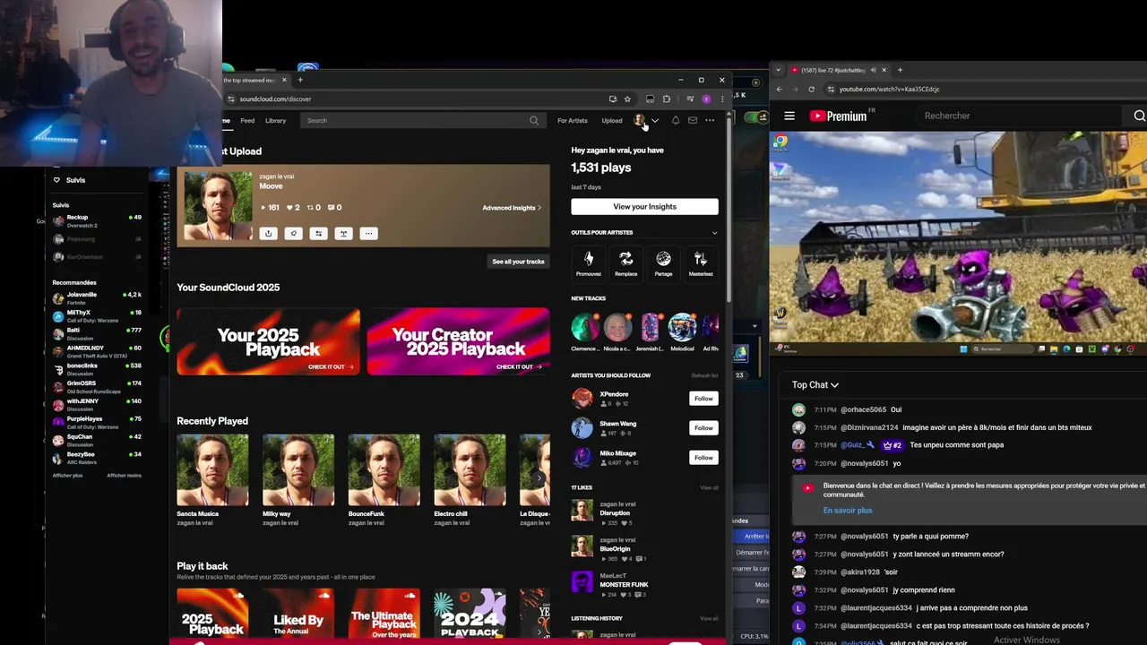Follow XPendore
1147x645 pixels.
tap(703, 399)
